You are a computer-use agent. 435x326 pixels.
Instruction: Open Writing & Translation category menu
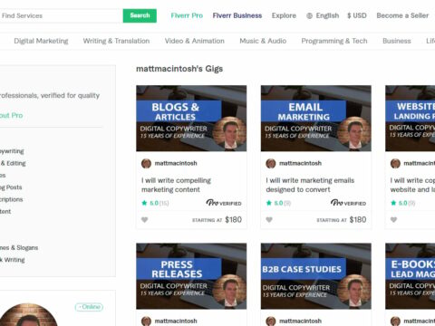[x=116, y=41]
